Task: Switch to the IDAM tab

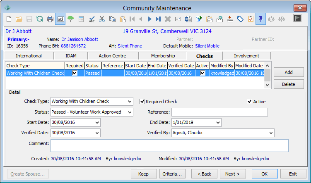Action: point(71,56)
